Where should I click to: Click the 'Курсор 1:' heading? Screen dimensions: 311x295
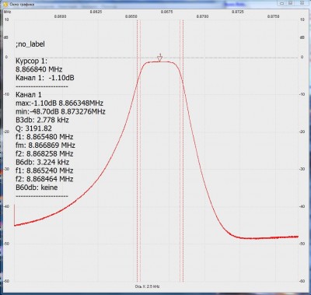[x=32, y=61]
